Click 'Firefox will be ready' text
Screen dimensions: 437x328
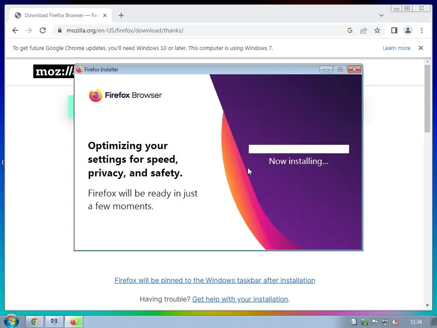143,199
